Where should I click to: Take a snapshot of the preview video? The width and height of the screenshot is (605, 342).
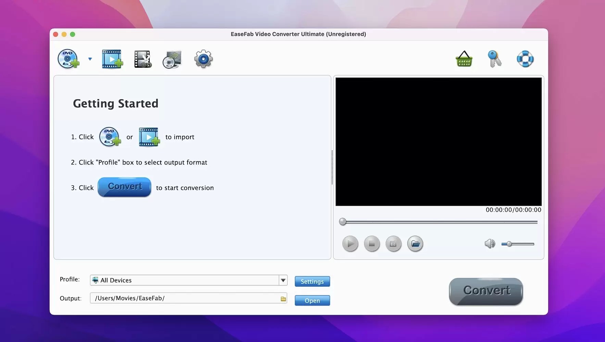pos(393,244)
